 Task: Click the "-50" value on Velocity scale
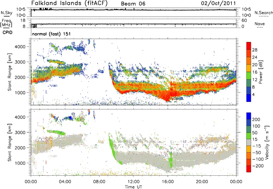click(x=257, y=152)
